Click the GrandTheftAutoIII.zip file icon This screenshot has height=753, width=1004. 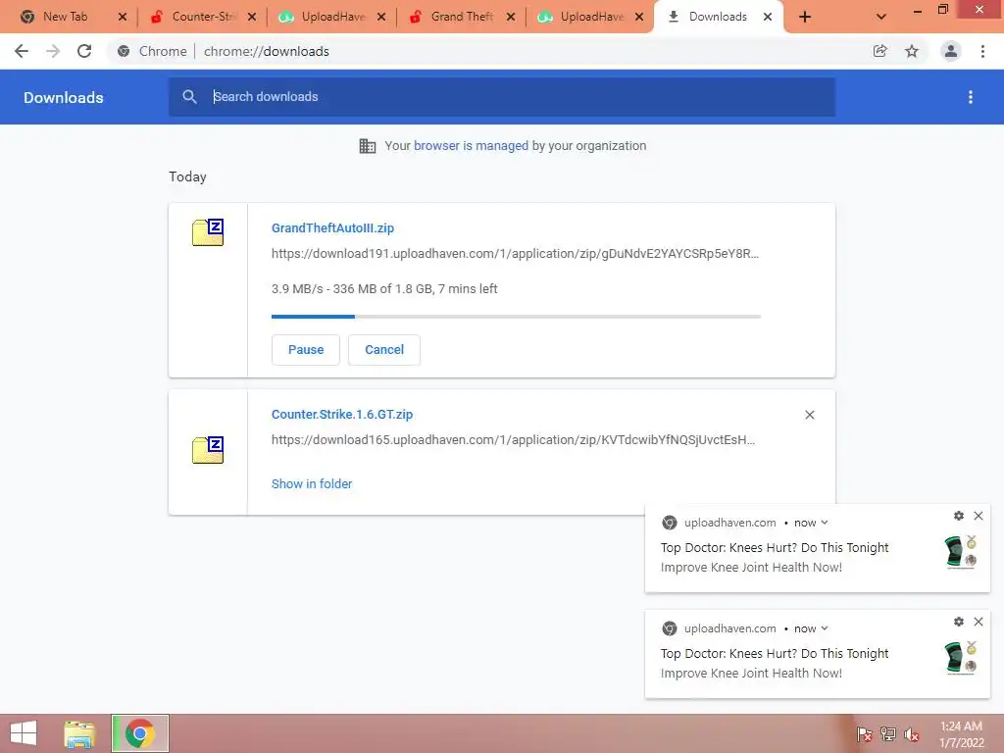[x=208, y=232]
